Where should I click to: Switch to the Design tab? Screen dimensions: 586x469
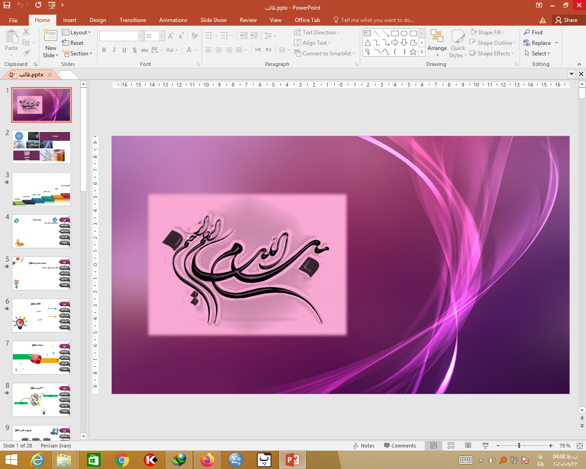coord(98,20)
